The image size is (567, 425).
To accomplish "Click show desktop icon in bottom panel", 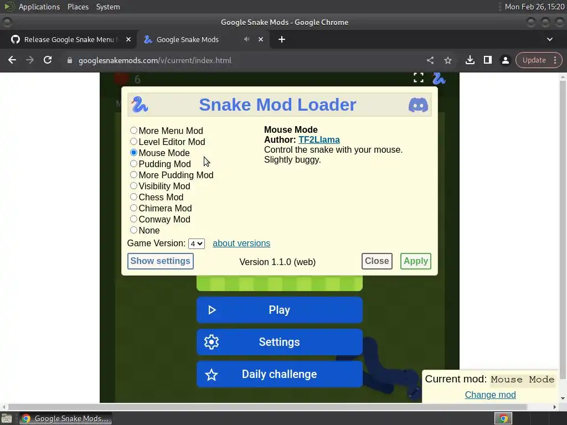I will [x=6, y=418].
